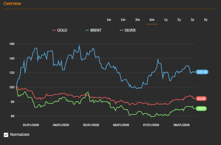Click the GOLD 84.39 value badge
Viewport: 221px width, 145px height.
[x=201, y=99]
